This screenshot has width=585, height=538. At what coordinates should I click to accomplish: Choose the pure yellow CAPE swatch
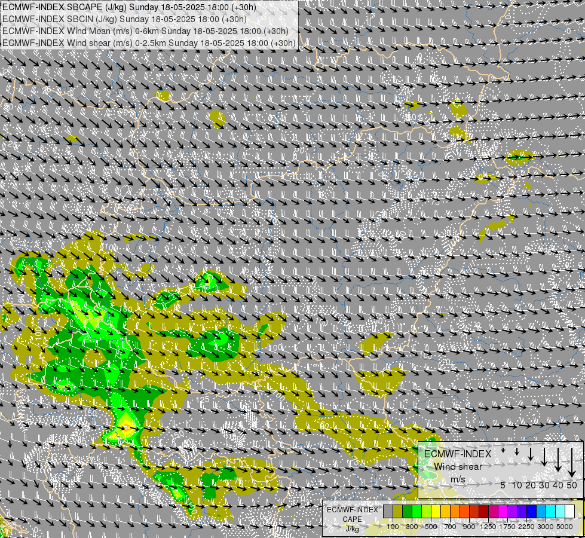click(x=436, y=512)
